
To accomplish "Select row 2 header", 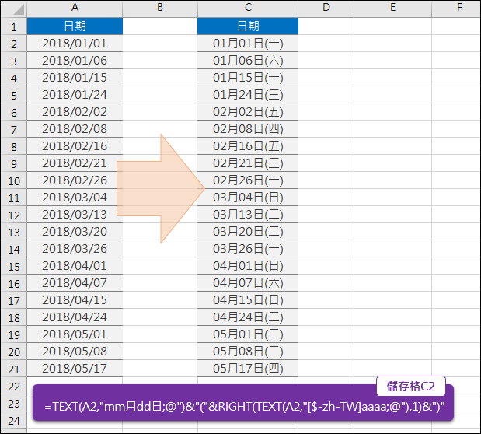I will coord(14,44).
